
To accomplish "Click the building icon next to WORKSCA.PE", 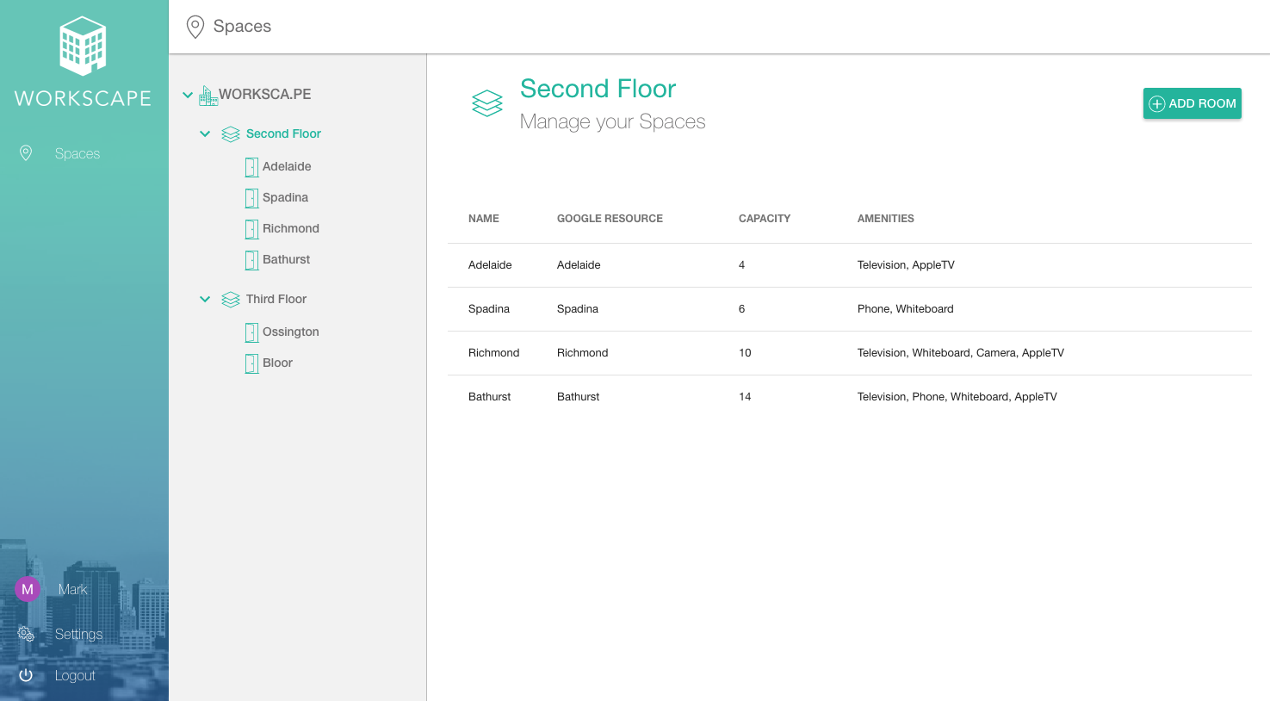I will (208, 95).
